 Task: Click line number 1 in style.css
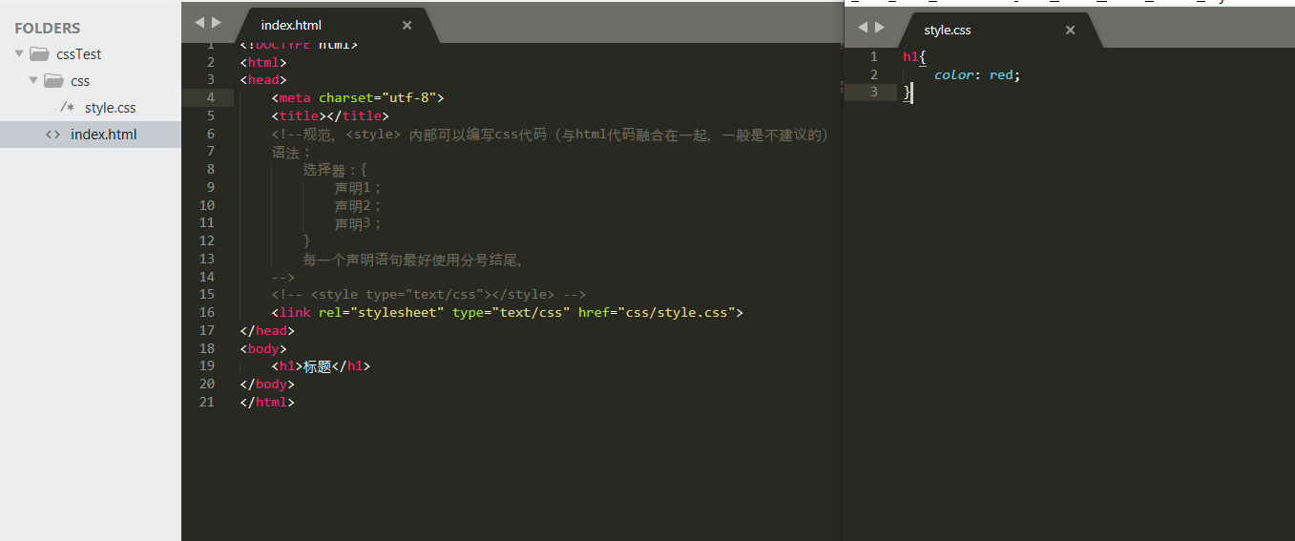[x=873, y=56]
